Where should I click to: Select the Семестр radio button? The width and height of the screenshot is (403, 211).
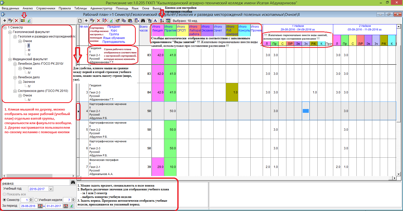pos(4,200)
